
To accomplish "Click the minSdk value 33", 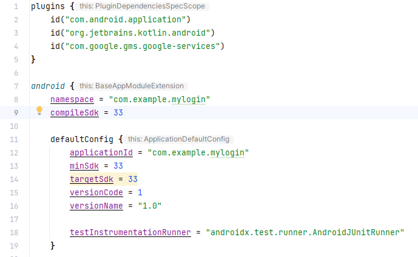I will click(118, 166).
